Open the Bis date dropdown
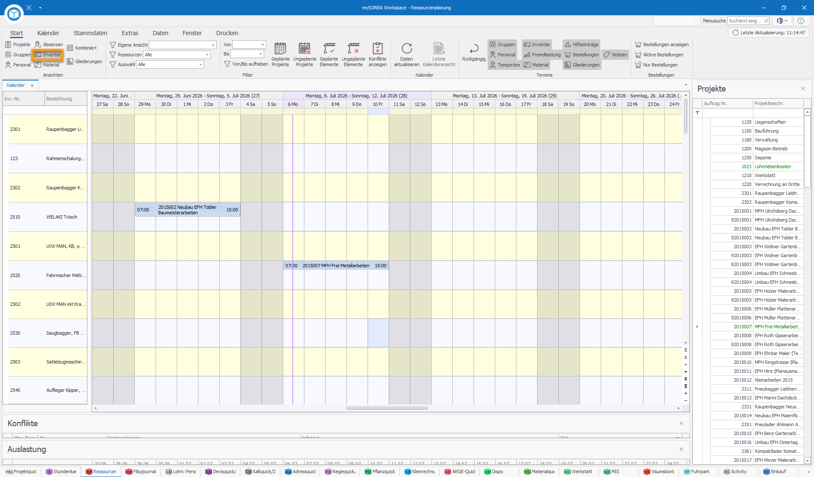Image resolution: width=814 pixels, height=477 pixels. (x=260, y=54)
